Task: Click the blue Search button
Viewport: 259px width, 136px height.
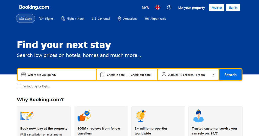Action: point(230,75)
